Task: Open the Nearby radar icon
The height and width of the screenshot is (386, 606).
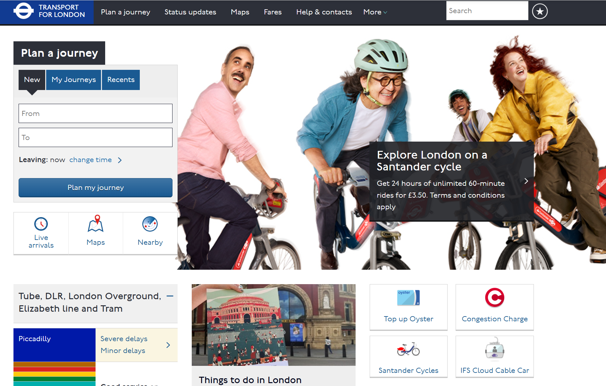Action: coord(150,224)
